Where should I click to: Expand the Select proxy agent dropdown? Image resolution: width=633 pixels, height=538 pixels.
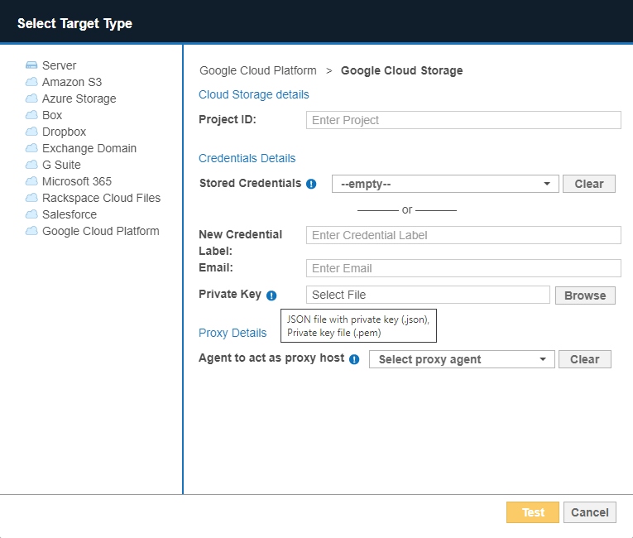point(461,359)
